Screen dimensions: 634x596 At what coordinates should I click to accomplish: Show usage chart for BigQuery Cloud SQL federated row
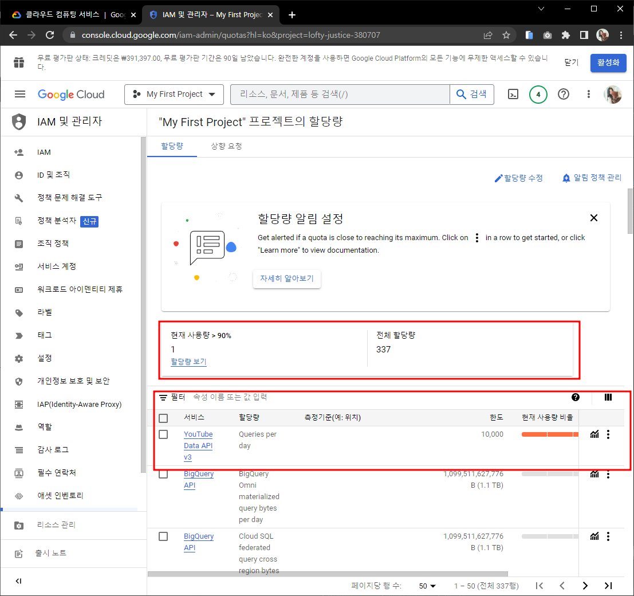[594, 536]
